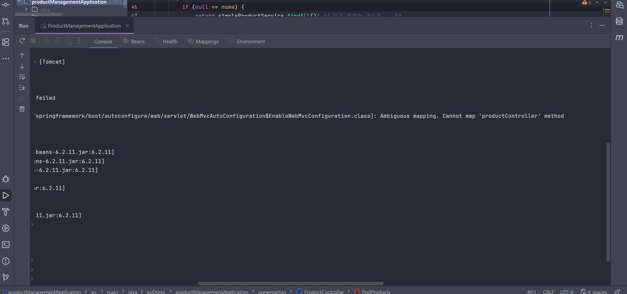Switch to the Beans tab
The image size is (627, 294).
[134, 41]
